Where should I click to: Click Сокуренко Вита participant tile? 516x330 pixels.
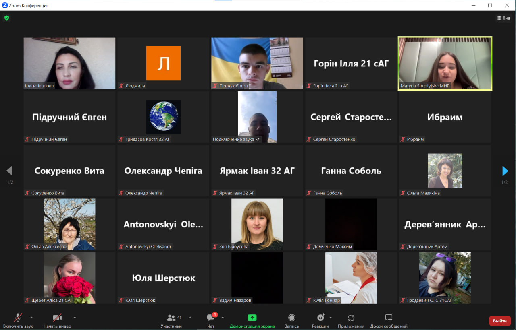point(69,171)
